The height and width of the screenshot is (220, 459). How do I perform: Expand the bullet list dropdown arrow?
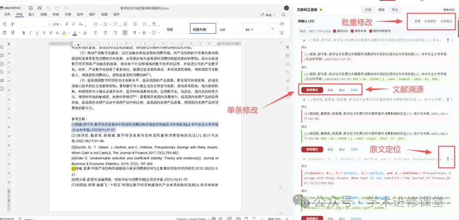point(100,24)
